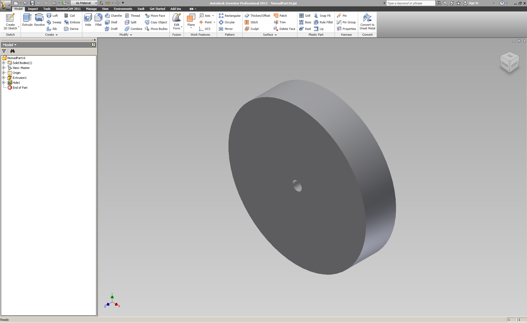Select the Hole tool
This screenshot has width=527, height=323.
(x=88, y=20)
